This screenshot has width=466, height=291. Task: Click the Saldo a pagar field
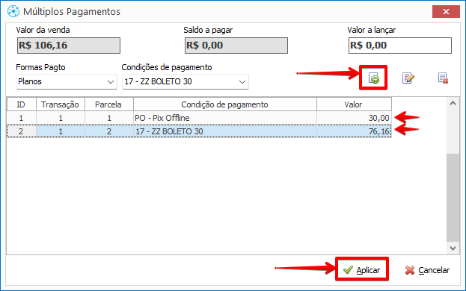point(236,46)
